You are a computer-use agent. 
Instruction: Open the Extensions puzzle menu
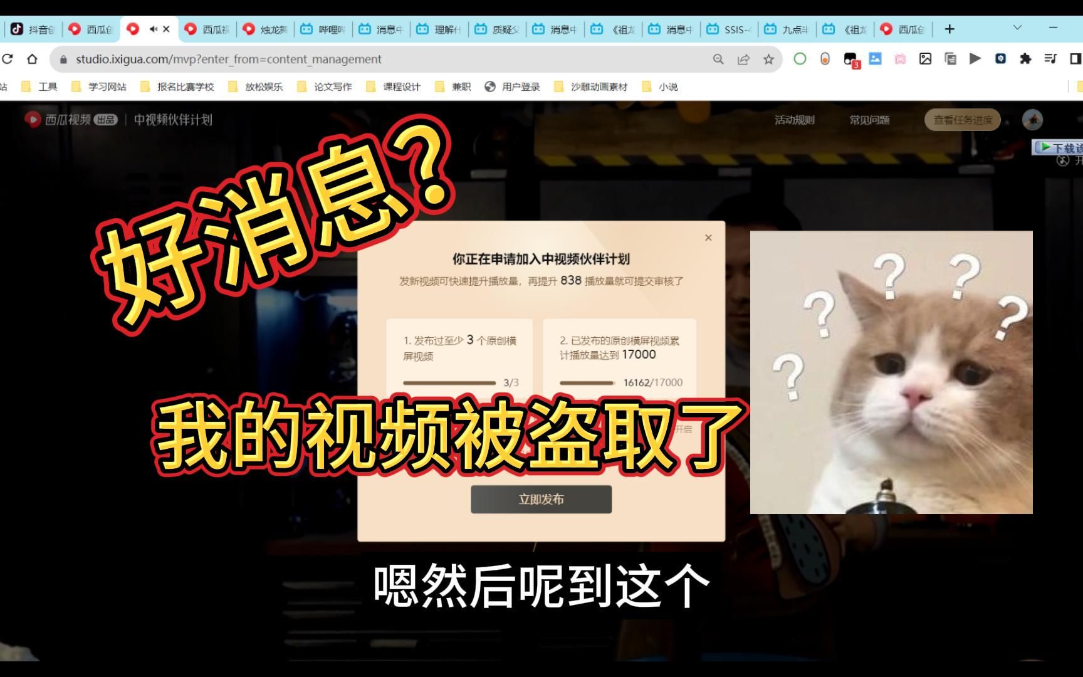(1025, 59)
